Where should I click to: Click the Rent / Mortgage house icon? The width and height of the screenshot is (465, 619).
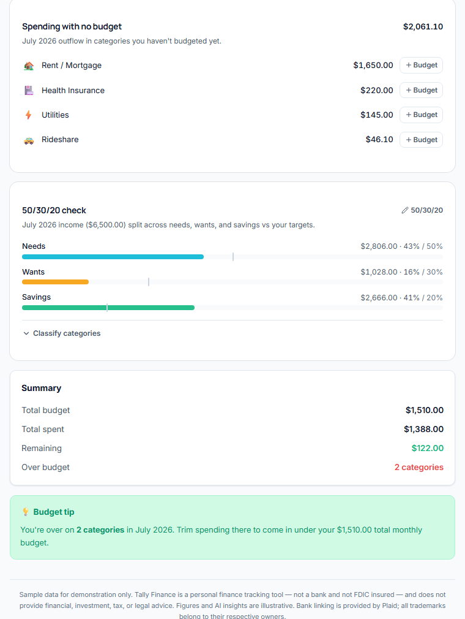coord(29,66)
